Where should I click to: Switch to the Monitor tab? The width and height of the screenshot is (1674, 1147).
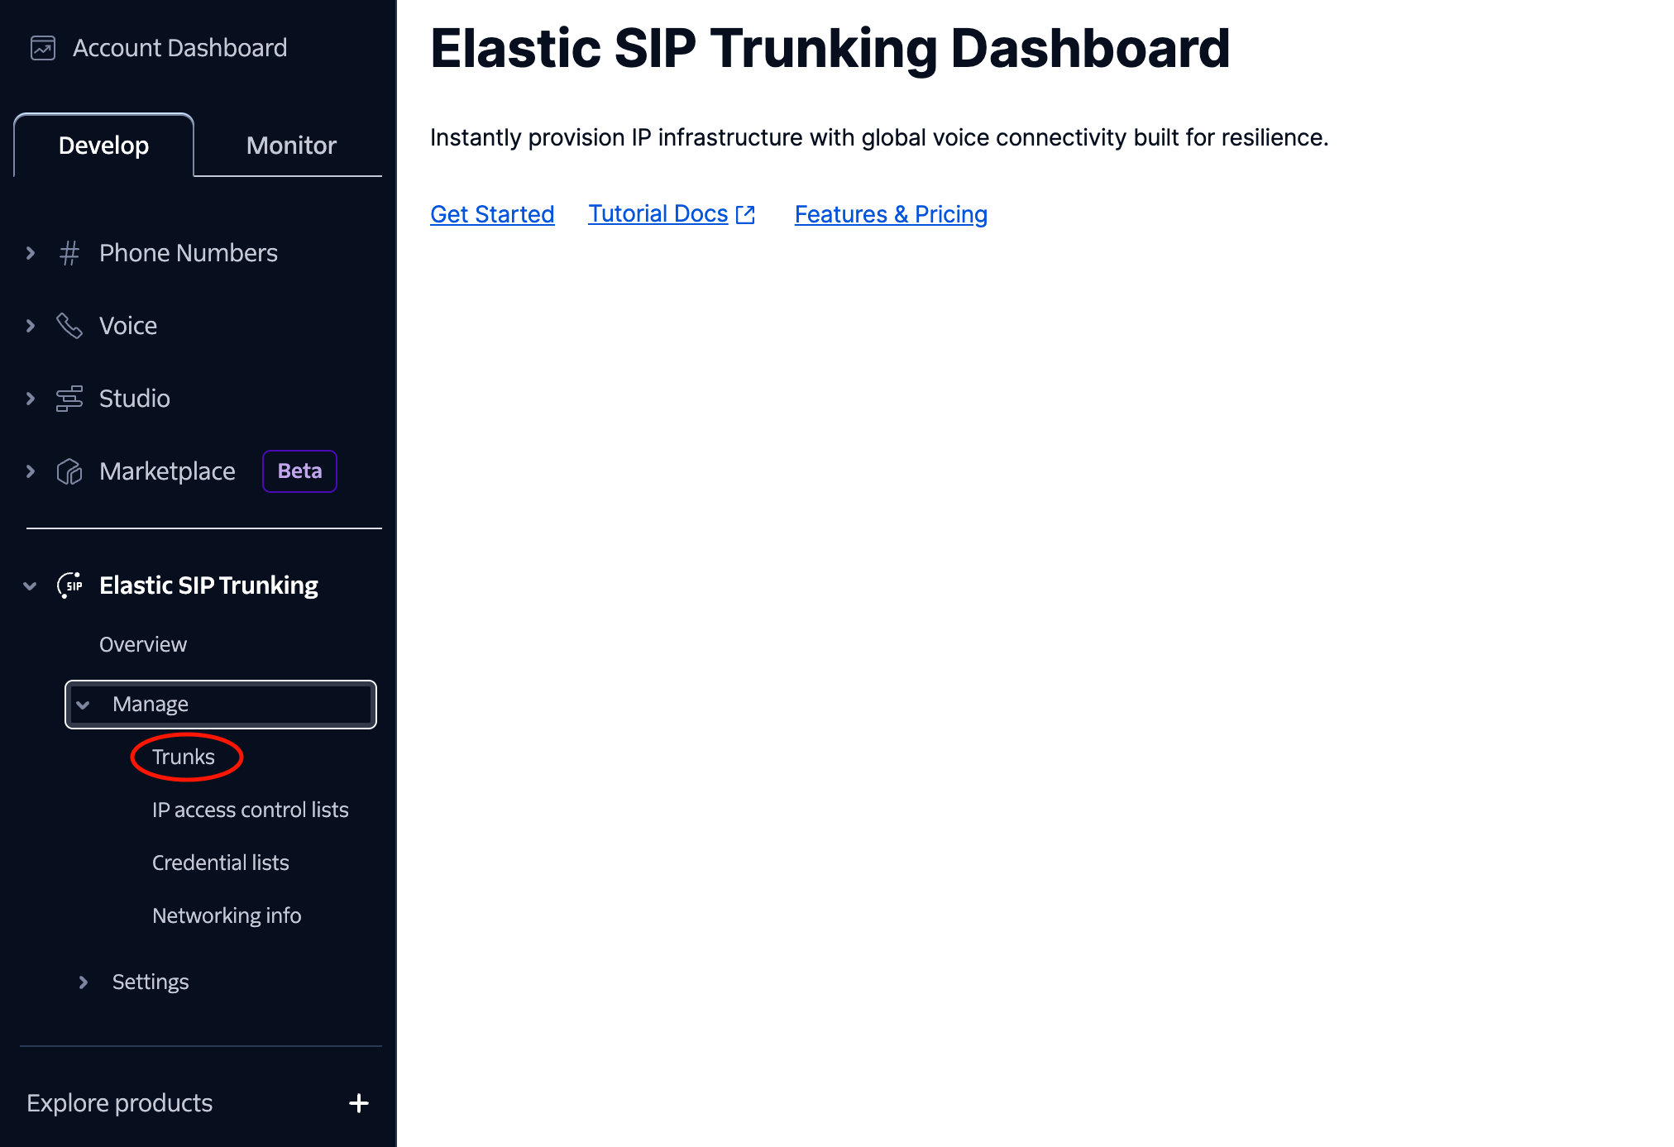point(291,146)
